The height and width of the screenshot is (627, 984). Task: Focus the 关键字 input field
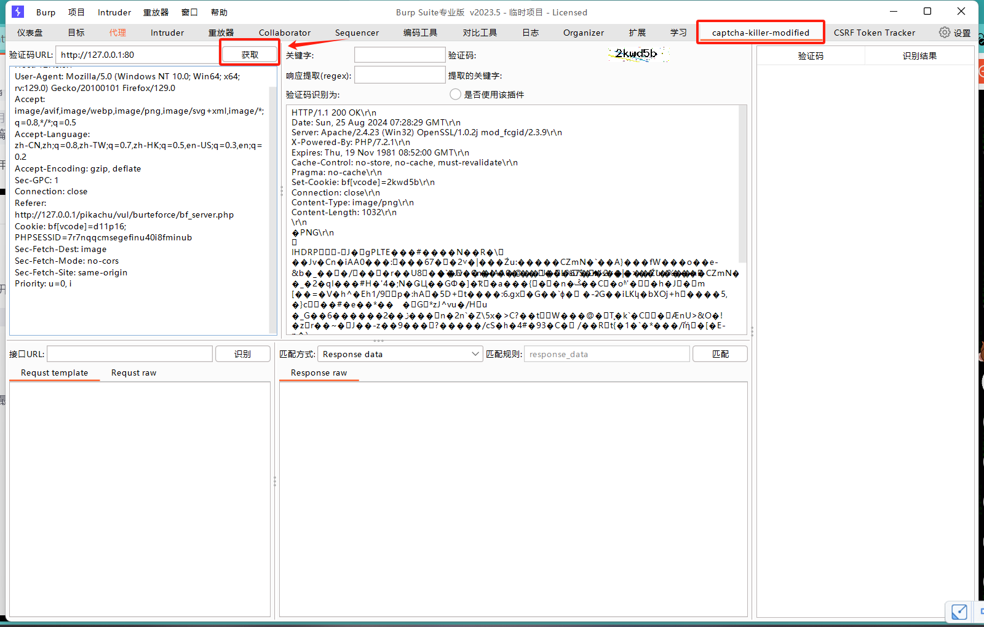[x=400, y=55]
